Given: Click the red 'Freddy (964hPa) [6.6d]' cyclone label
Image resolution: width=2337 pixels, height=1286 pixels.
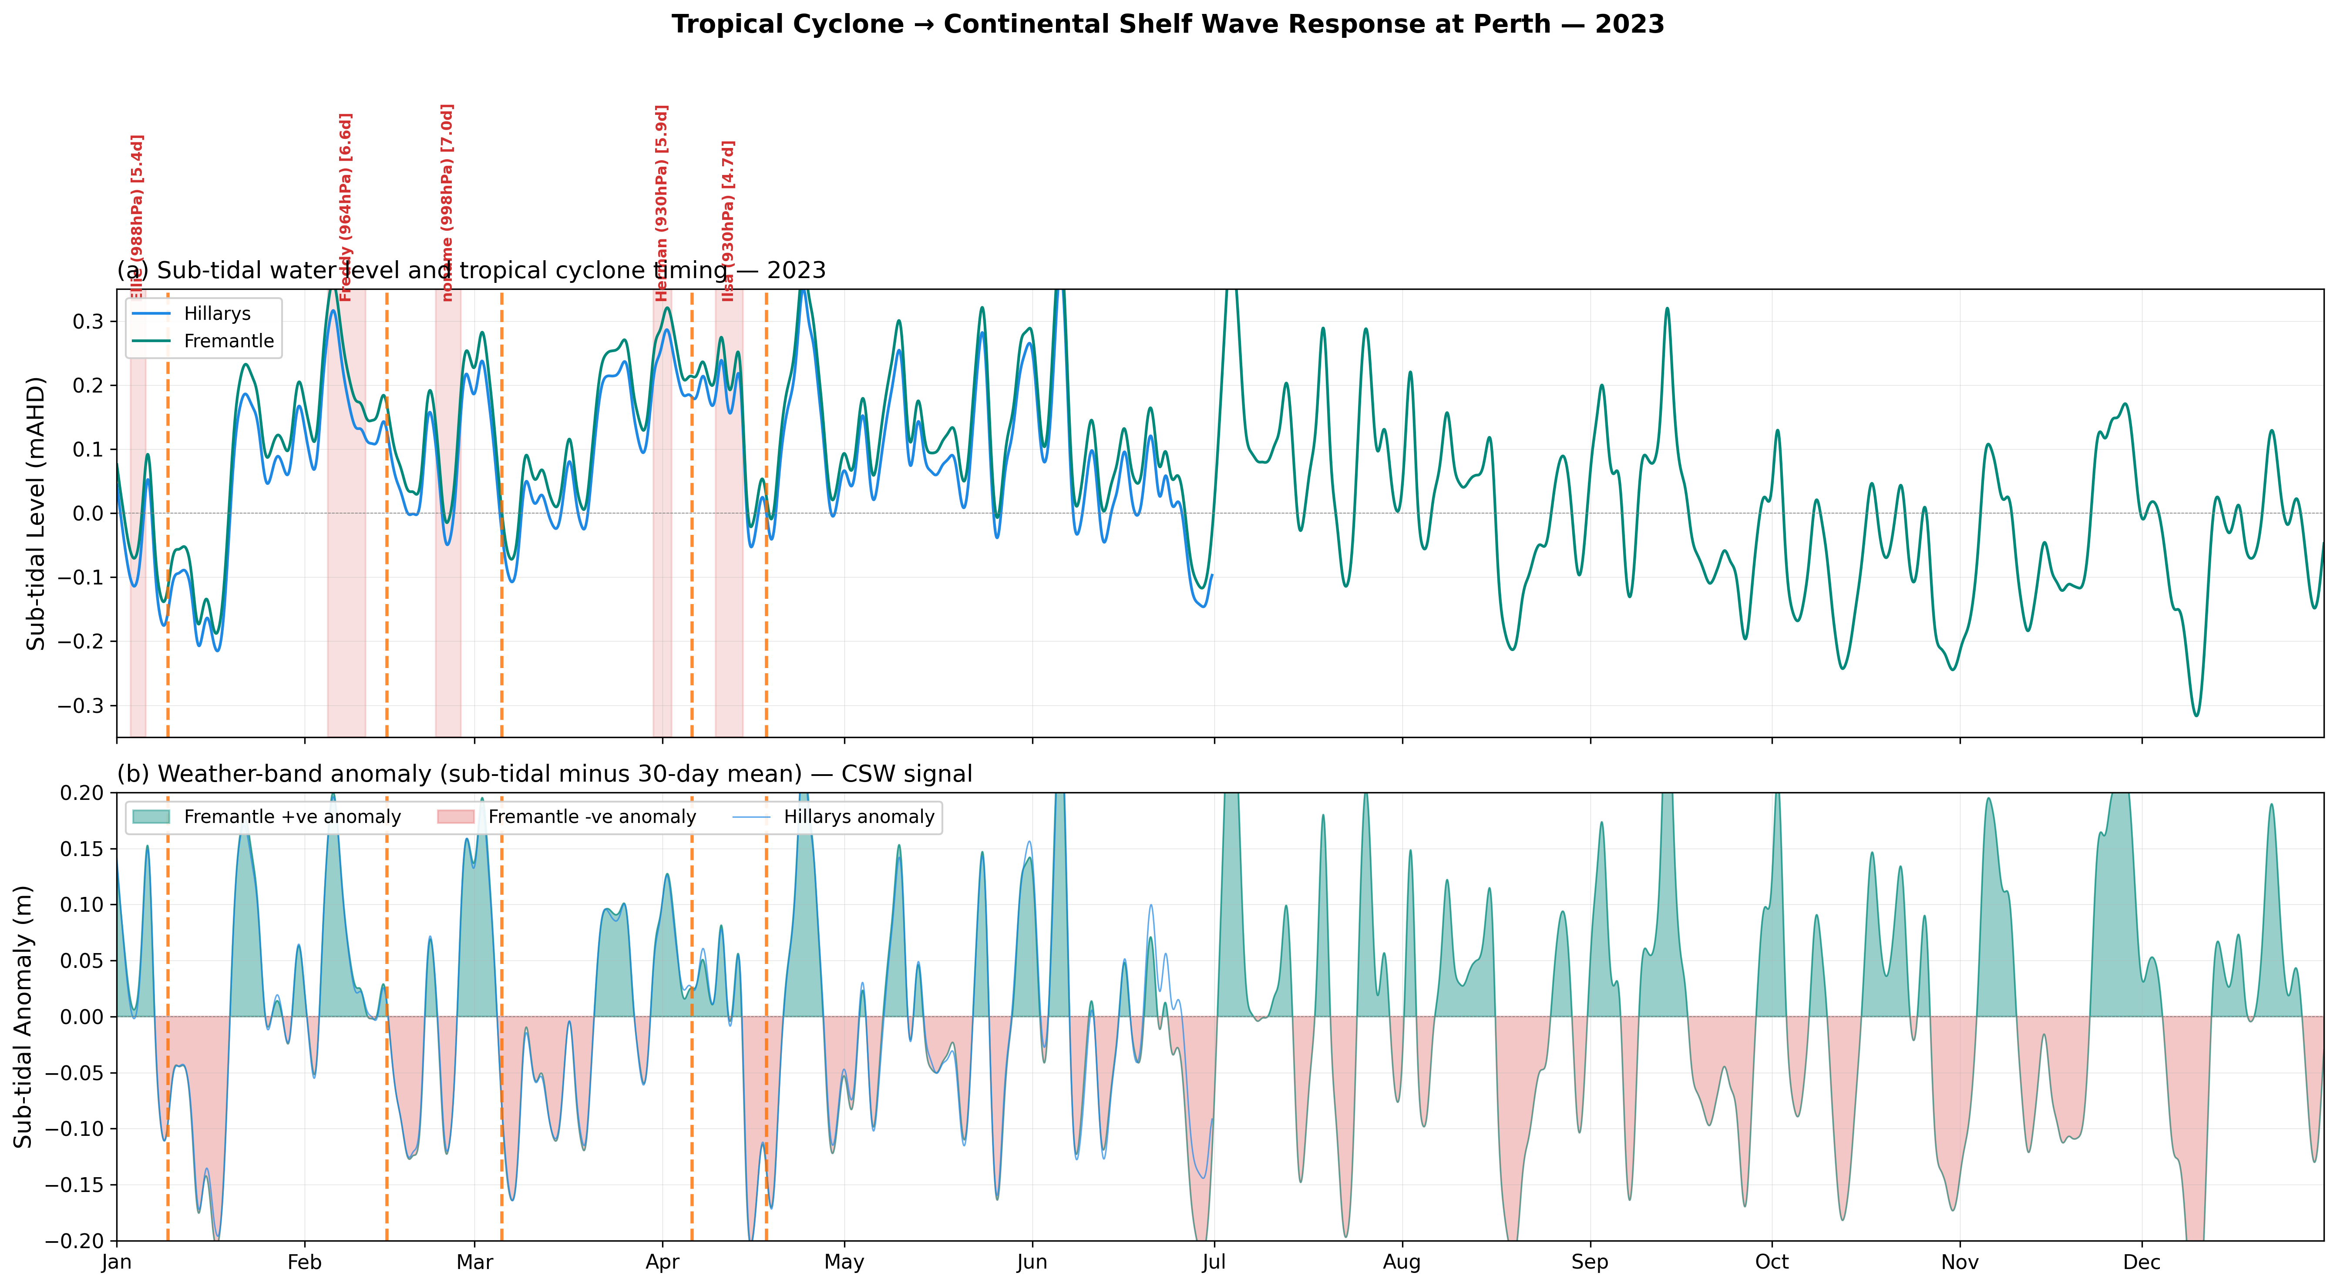Looking at the screenshot, I should tap(346, 208).
